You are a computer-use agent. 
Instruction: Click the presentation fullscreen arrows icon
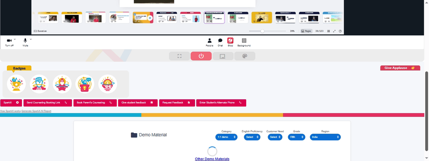[334, 31]
